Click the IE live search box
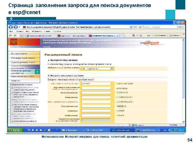 pos(160,27)
